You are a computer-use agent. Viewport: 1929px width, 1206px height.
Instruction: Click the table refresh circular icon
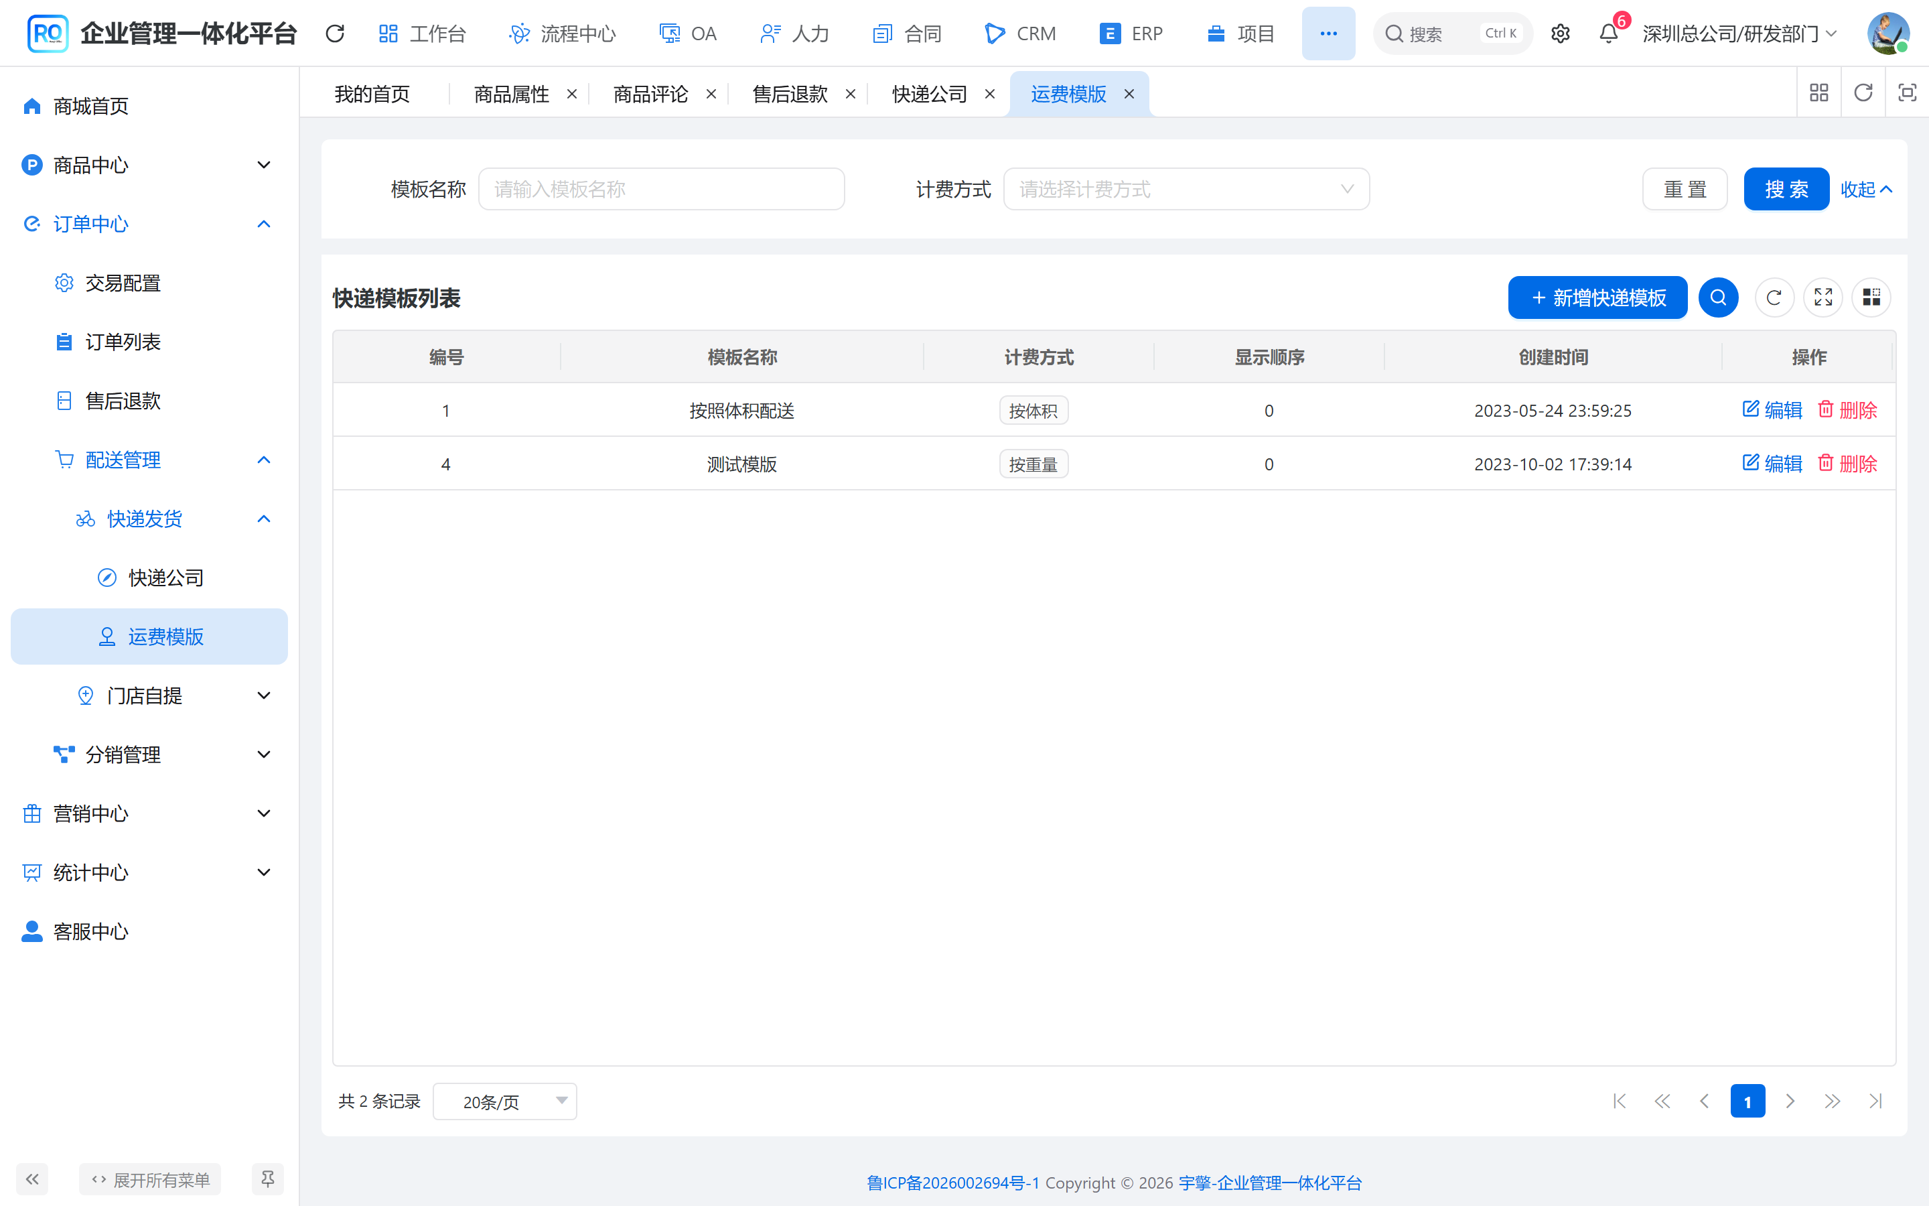coord(1774,297)
